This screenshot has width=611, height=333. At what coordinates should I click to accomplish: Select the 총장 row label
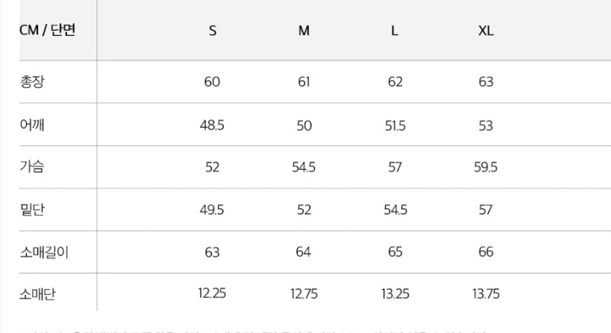point(32,82)
